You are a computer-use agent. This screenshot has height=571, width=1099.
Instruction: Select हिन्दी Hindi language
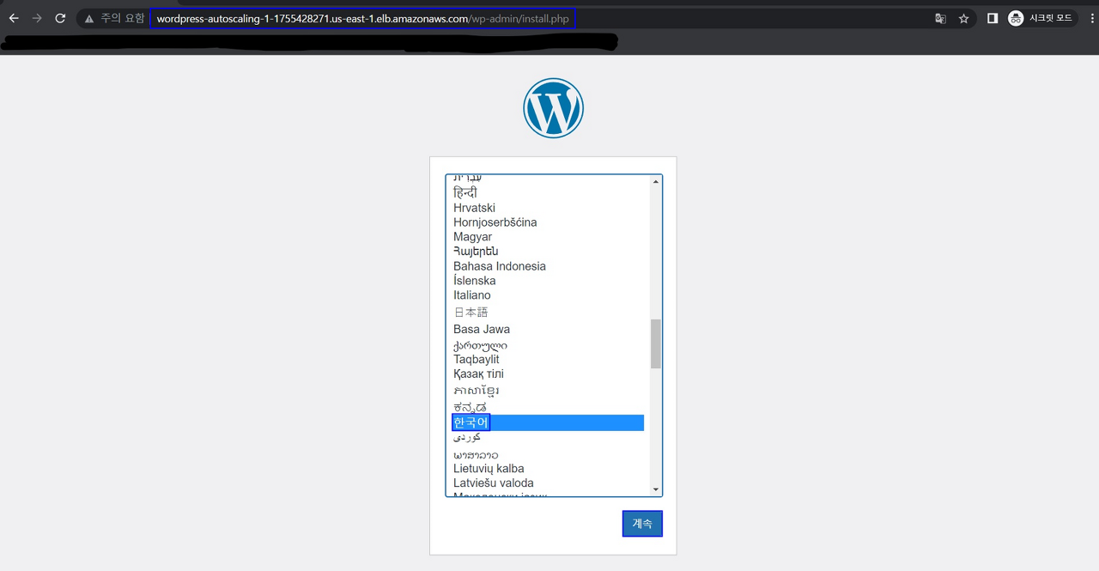click(x=465, y=192)
